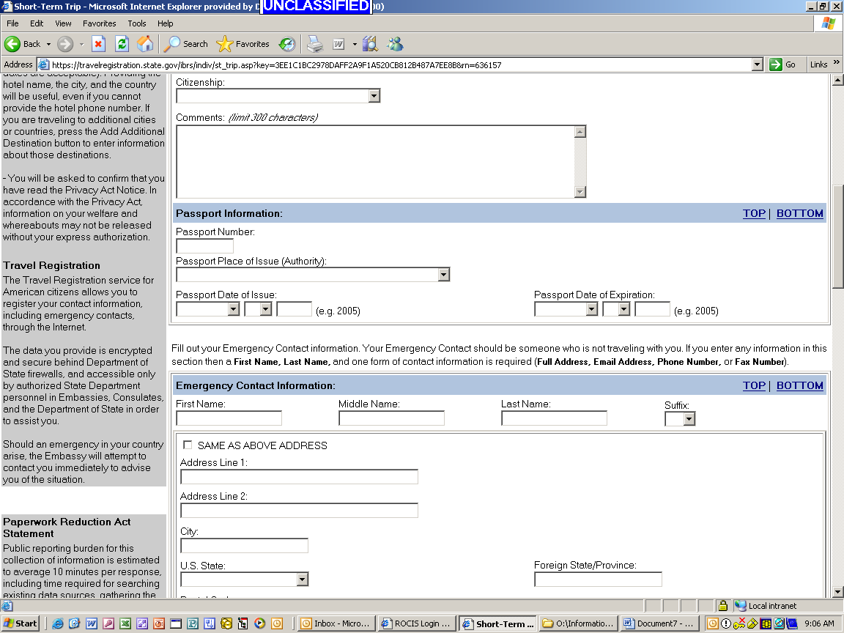Open the Tools menu
The width and height of the screenshot is (844, 633).
point(137,23)
